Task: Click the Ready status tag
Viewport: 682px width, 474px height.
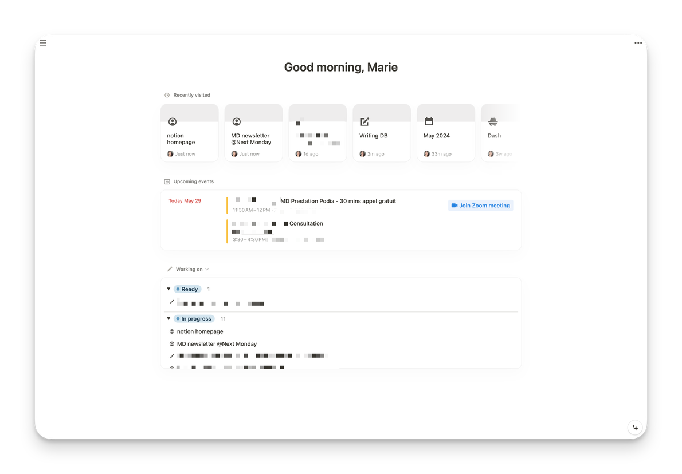Action: click(187, 289)
